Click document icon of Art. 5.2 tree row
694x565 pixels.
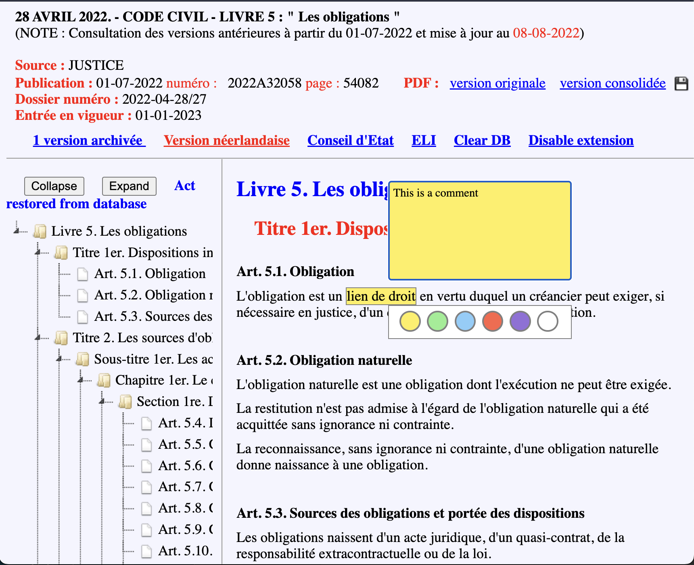pyautogui.click(x=83, y=295)
